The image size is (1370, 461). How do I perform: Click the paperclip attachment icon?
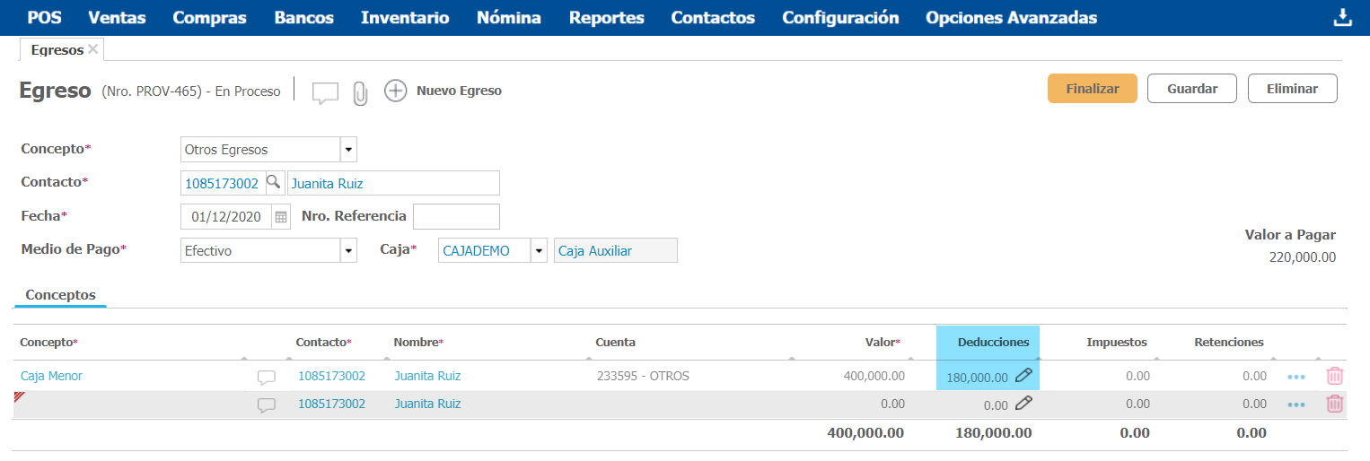pos(360,93)
